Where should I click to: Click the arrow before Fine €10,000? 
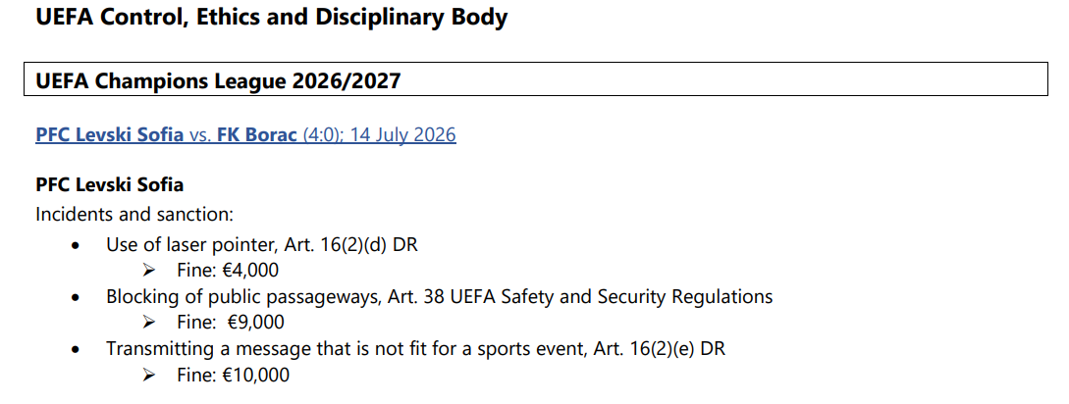149,375
